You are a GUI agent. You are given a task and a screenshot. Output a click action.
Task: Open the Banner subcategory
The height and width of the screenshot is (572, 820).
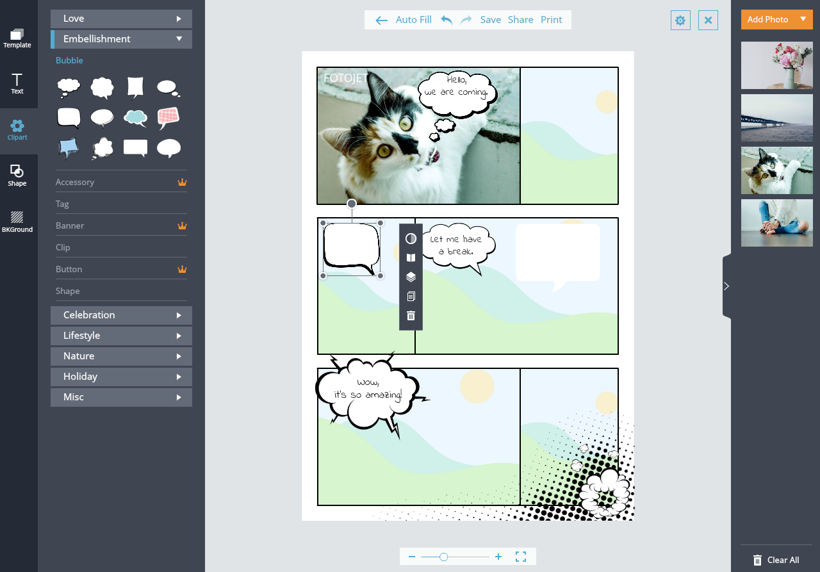(121, 225)
